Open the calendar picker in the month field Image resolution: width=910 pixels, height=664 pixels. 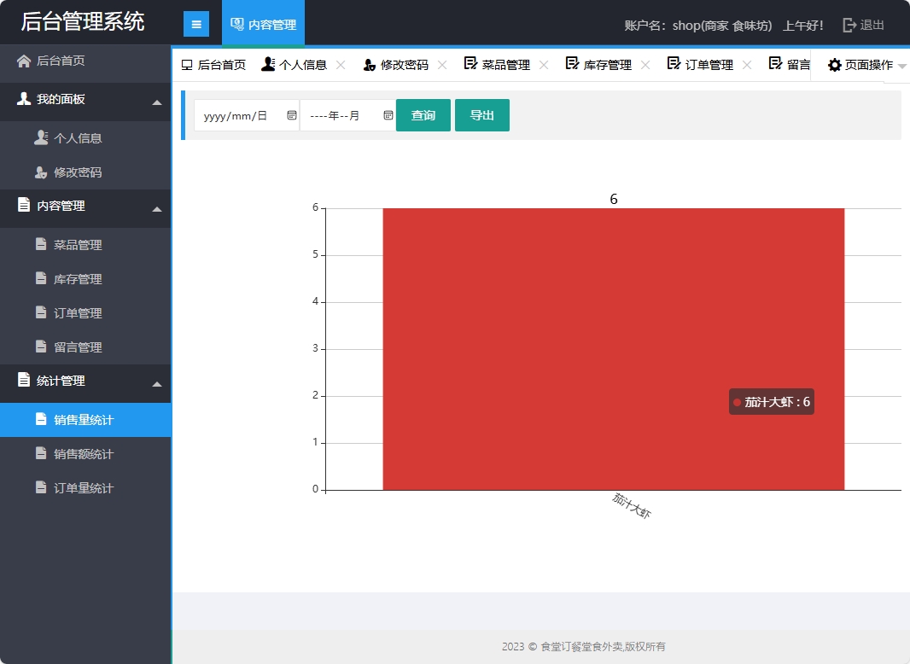click(x=388, y=115)
